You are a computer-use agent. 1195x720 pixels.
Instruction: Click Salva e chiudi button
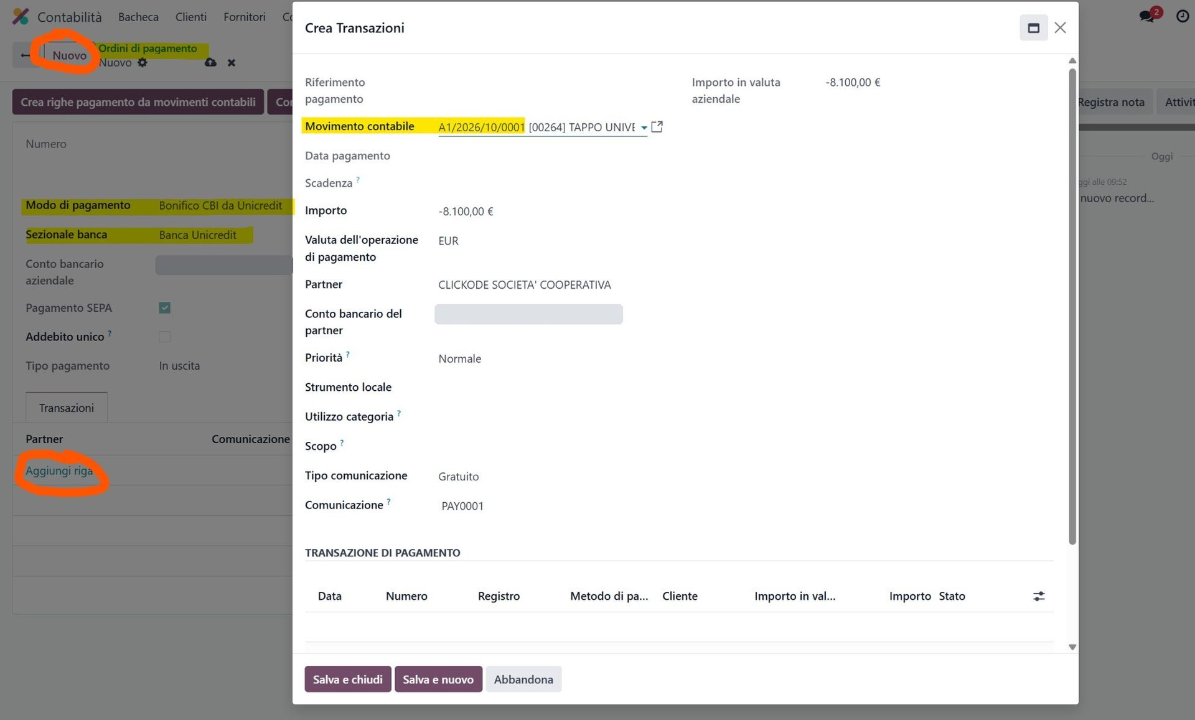pyautogui.click(x=348, y=680)
